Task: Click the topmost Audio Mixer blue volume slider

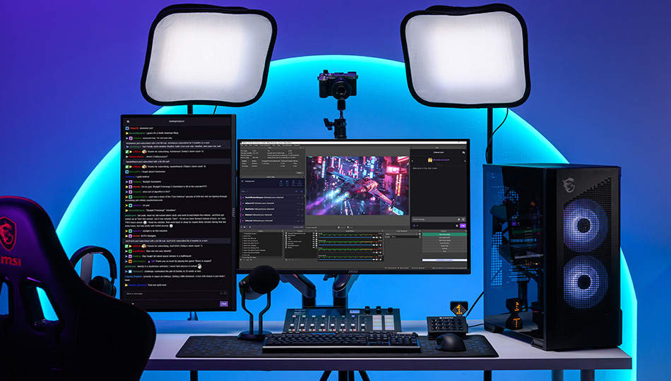Action: pos(345,237)
